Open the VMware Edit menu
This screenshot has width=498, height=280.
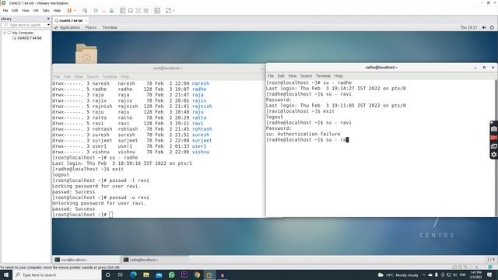point(15,10)
